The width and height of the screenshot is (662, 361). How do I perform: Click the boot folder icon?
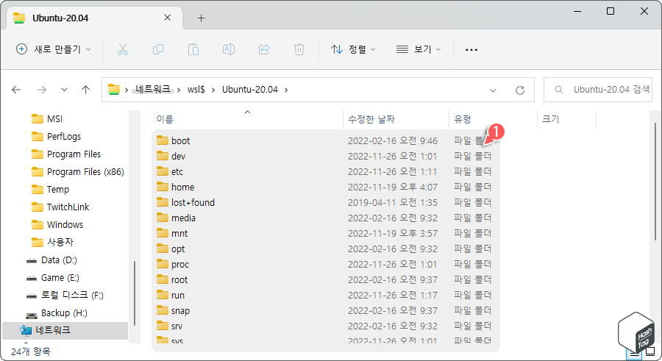[x=163, y=140]
